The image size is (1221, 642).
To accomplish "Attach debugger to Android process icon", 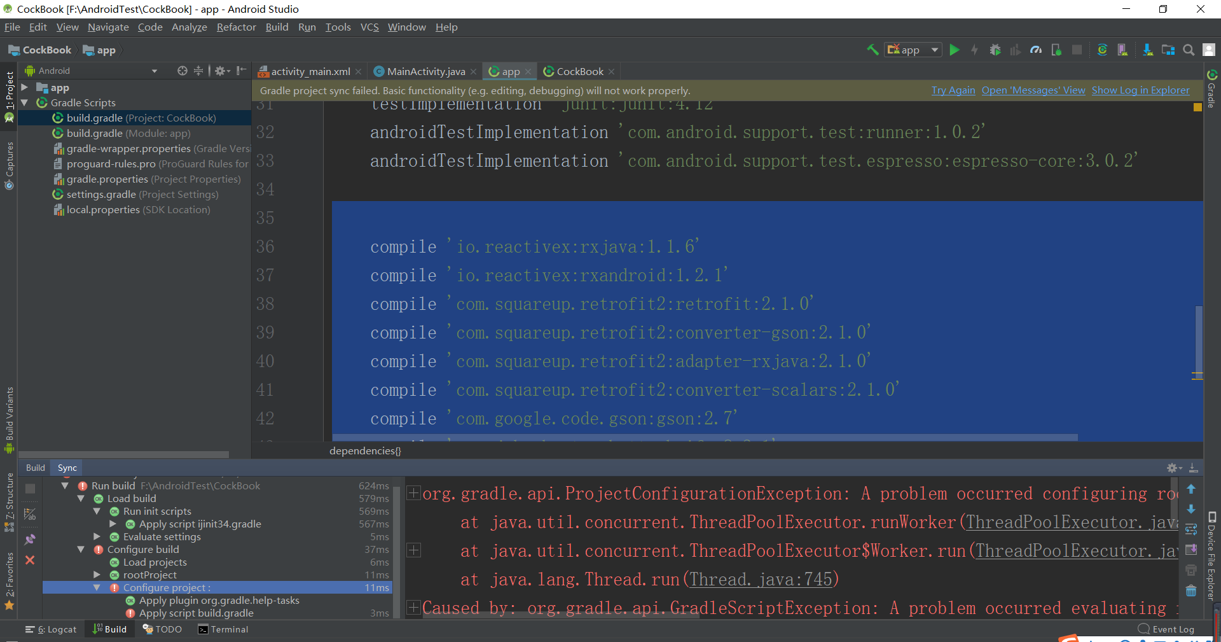I will pos(1056,50).
